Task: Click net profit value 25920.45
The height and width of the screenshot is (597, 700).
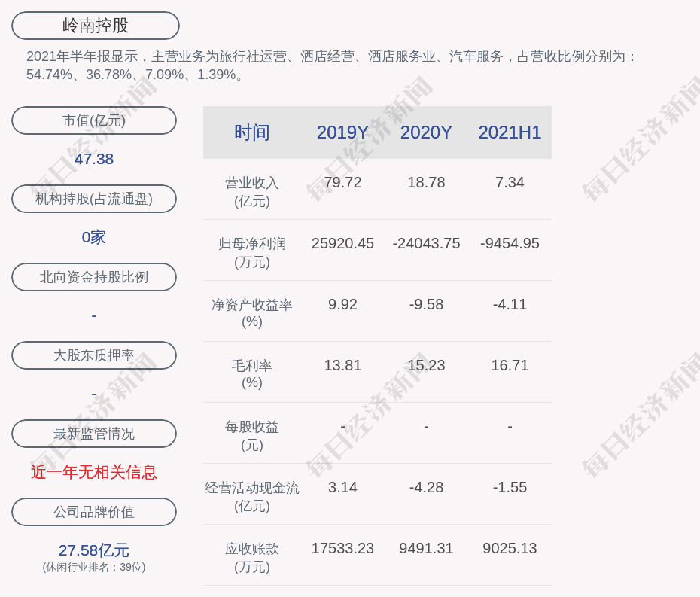Action: tap(342, 243)
